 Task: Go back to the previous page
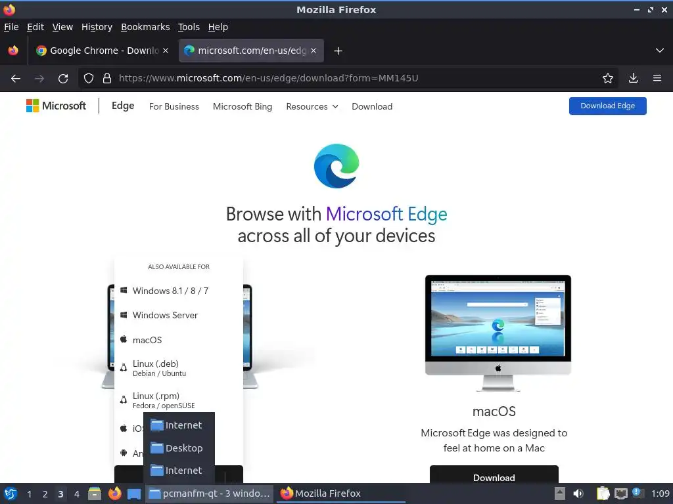16,79
